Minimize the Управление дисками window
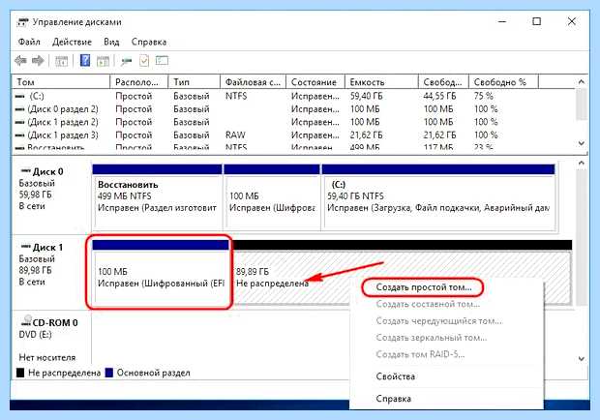Image resolution: width=600 pixels, height=420 pixels. (x=502, y=21)
